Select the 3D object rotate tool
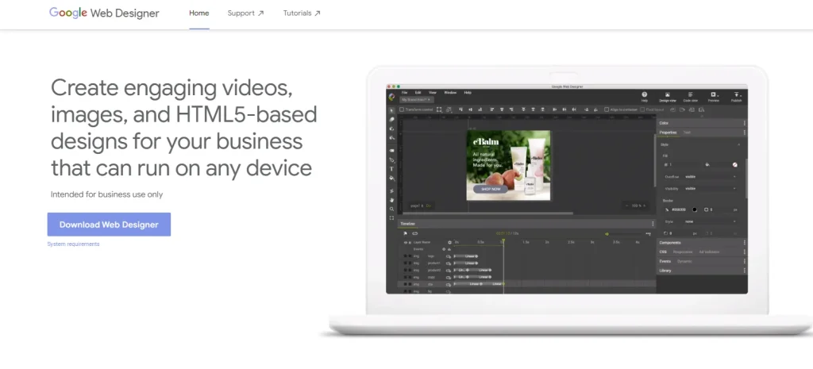Screen dimensions: 813x369 point(391,129)
